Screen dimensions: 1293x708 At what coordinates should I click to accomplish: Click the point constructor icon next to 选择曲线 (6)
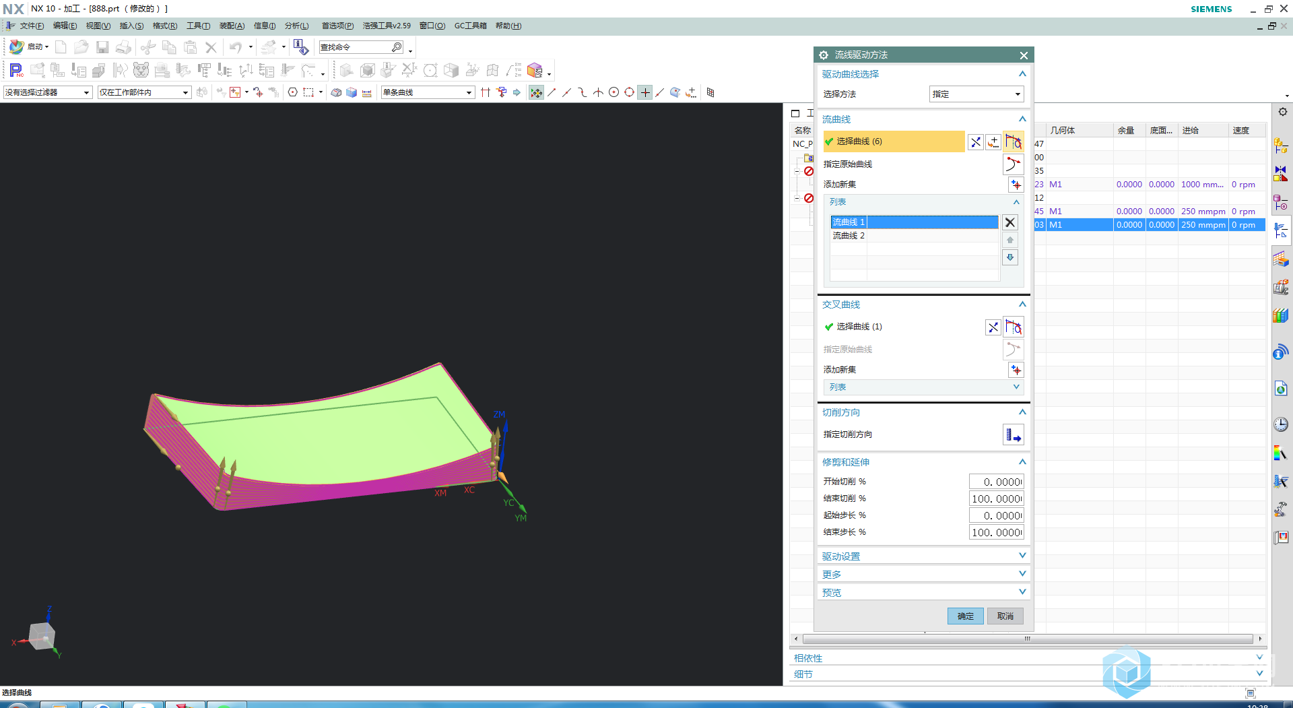[993, 141]
